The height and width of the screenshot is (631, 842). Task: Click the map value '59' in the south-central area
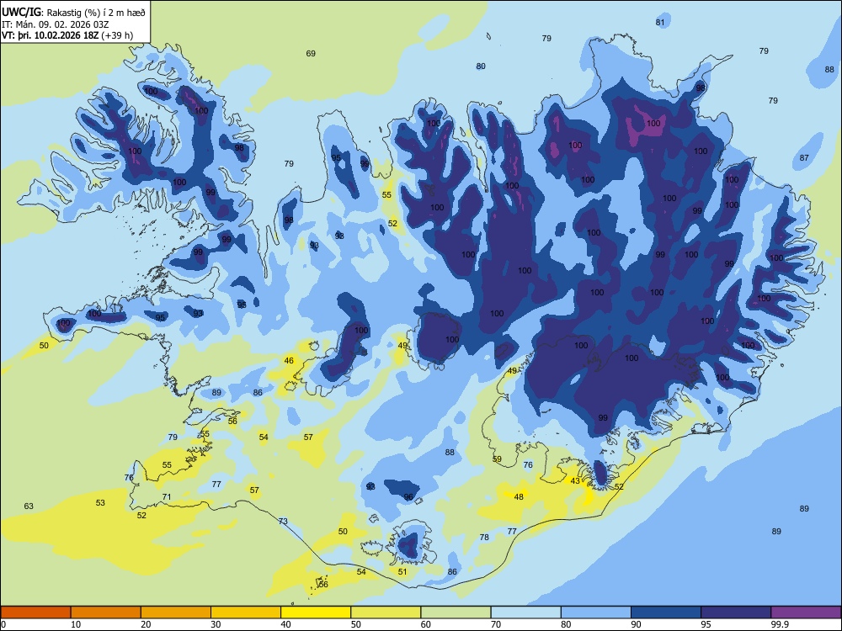click(x=497, y=459)
